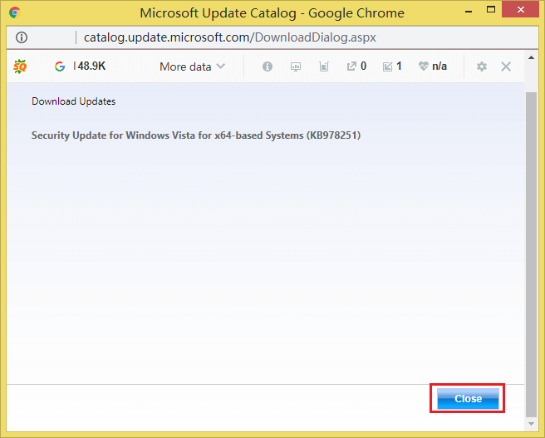Image resolution: width=545 pixels, height=438 pixels.
Task: Click the scrollbar up arrow
Action: tap(531, 57)
